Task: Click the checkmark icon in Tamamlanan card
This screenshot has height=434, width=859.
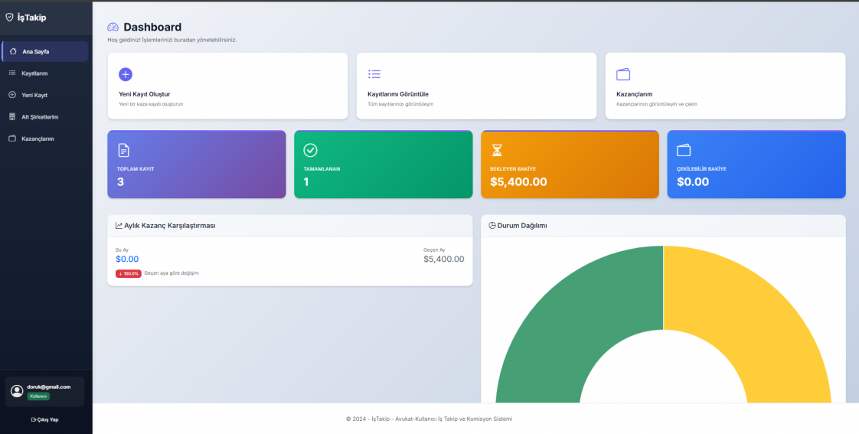Action: 310,150
